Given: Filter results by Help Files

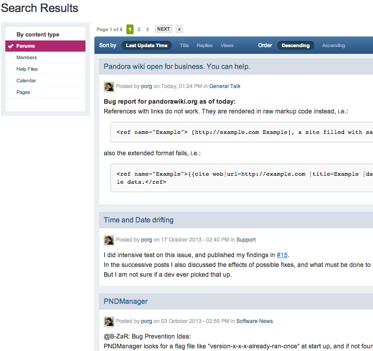Looking at the screenshot, I should (x=27, y=69).
